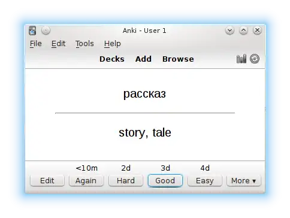
Task: Click the Edit button below the card
Action: click(47, 181)
